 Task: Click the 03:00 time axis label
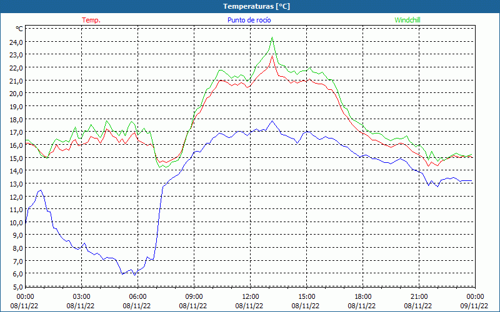82,297
